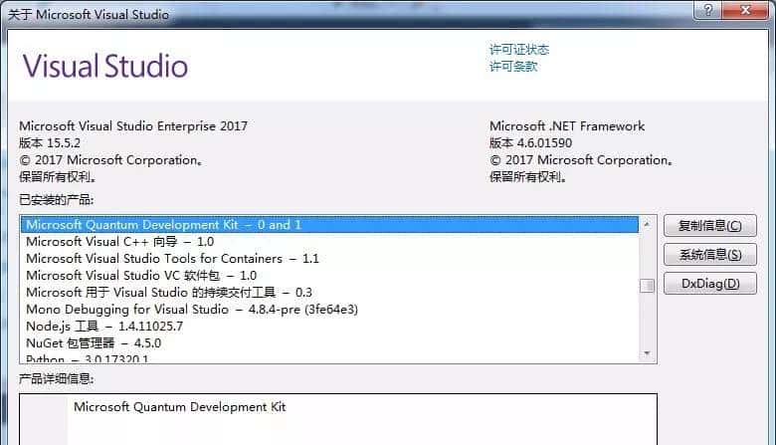
Task: Click the 复制信息(C) button
Action: point(709,226)
